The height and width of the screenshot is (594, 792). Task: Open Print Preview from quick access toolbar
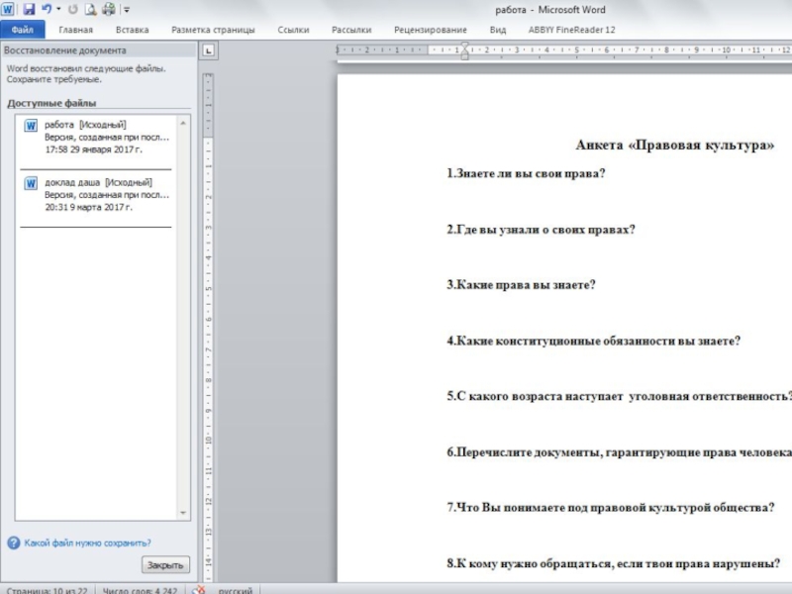click(90, 9)
